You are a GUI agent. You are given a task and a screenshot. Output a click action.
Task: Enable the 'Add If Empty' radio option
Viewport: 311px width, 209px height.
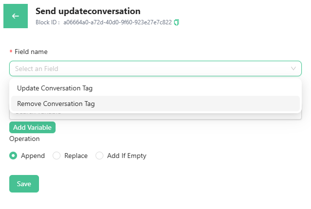click(99, 156)
